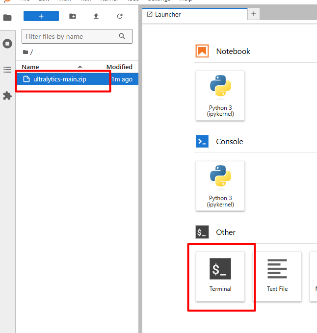Click the 1m ago modified cell
Image resolution: width=317 pixels, height=333 pixels.
(122, 79)
